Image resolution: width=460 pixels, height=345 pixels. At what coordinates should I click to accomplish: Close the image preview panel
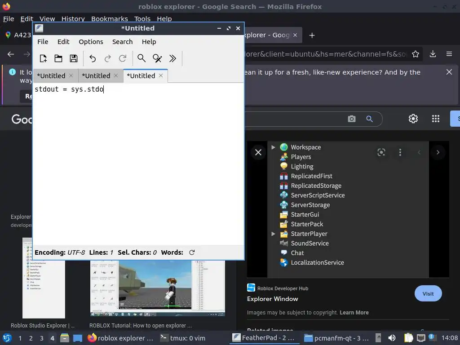click(x=258, y=152)
